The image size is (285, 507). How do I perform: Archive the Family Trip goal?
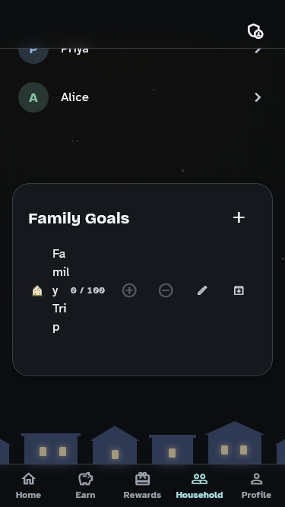[x=239, y=290]
